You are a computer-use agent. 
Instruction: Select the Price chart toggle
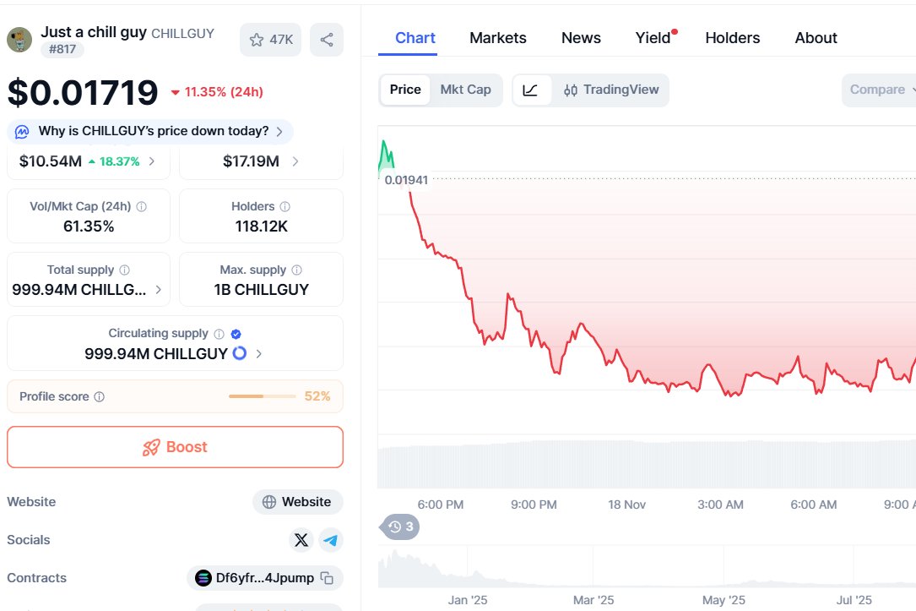click(x=405, y=90)
